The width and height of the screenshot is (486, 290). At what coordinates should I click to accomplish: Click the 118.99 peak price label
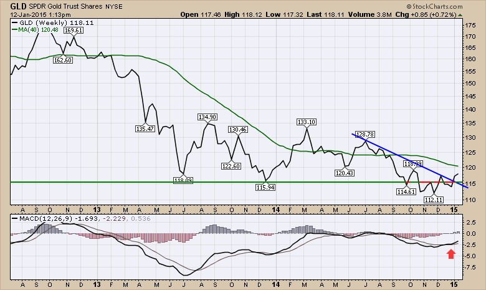[413, 163]
